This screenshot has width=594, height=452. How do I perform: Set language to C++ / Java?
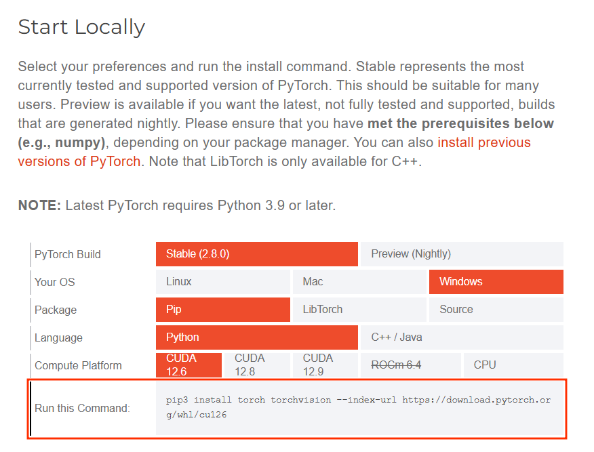[462, 337]
